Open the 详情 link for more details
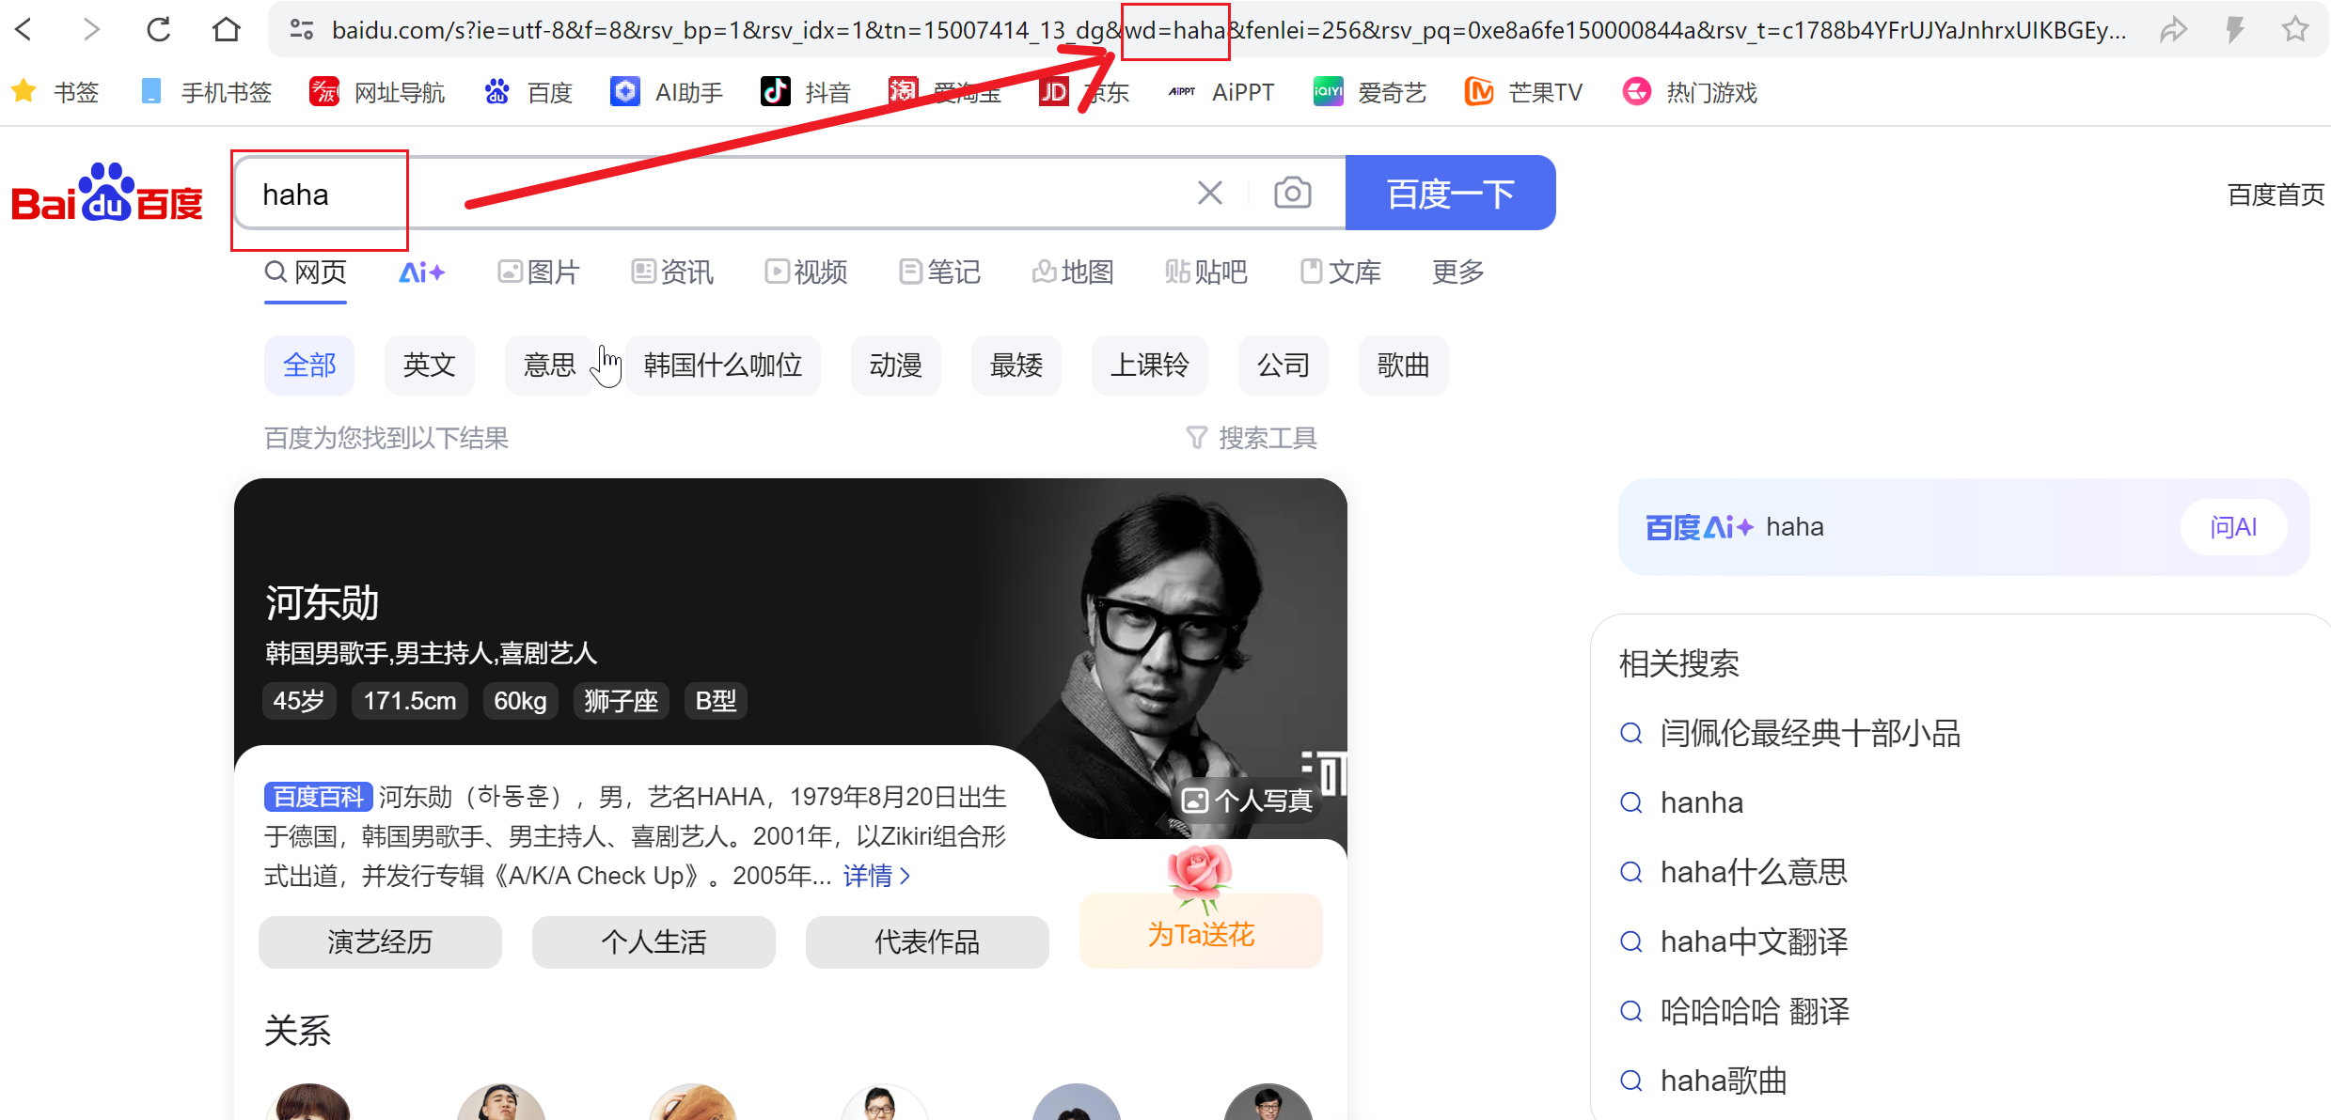The height and width of the screenshot is (1120, 2331). (x=876, y=876)
